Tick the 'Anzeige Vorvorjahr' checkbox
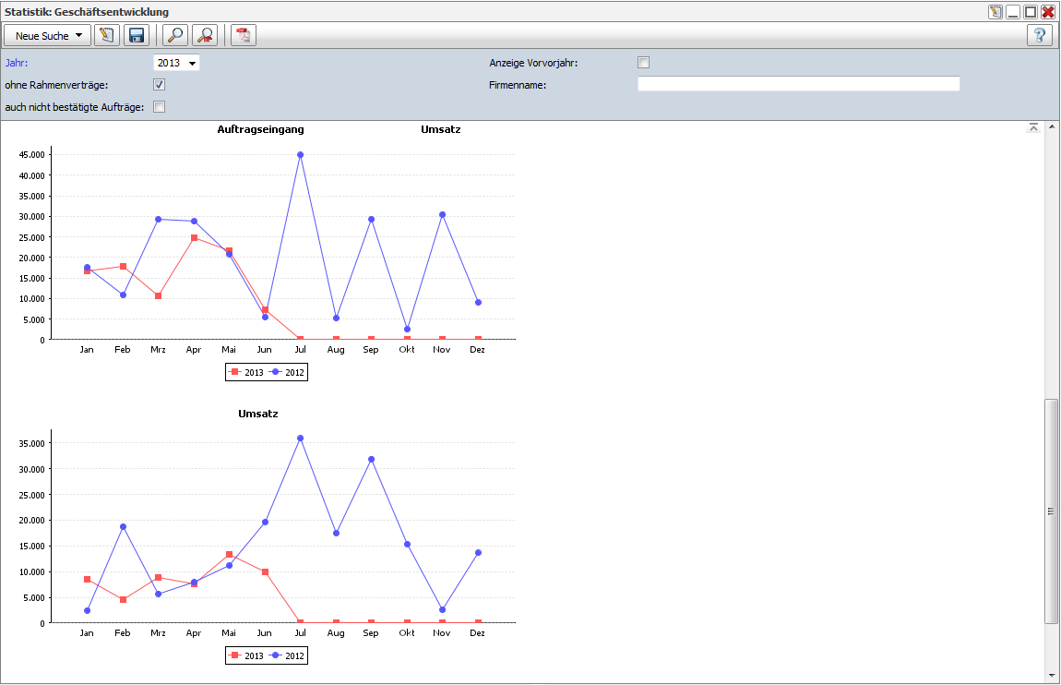The image size is (1061, 685). [644, 63]
